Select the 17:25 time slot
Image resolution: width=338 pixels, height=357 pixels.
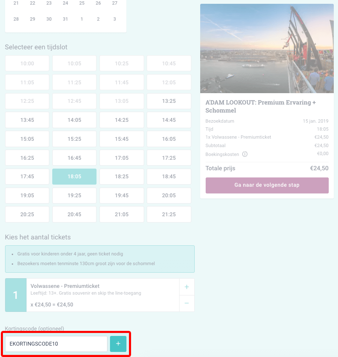pos(169,158)
